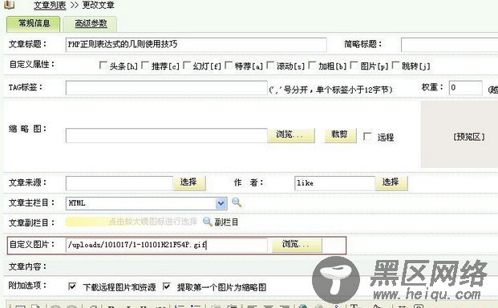Viewport: 498px width, 308px height.
Task: Click the 文章副栏目 highlighted selection field
Action: pos(132,222)
